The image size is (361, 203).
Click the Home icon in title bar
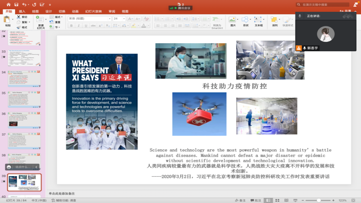pyautogui.click(x=8, y=4)
